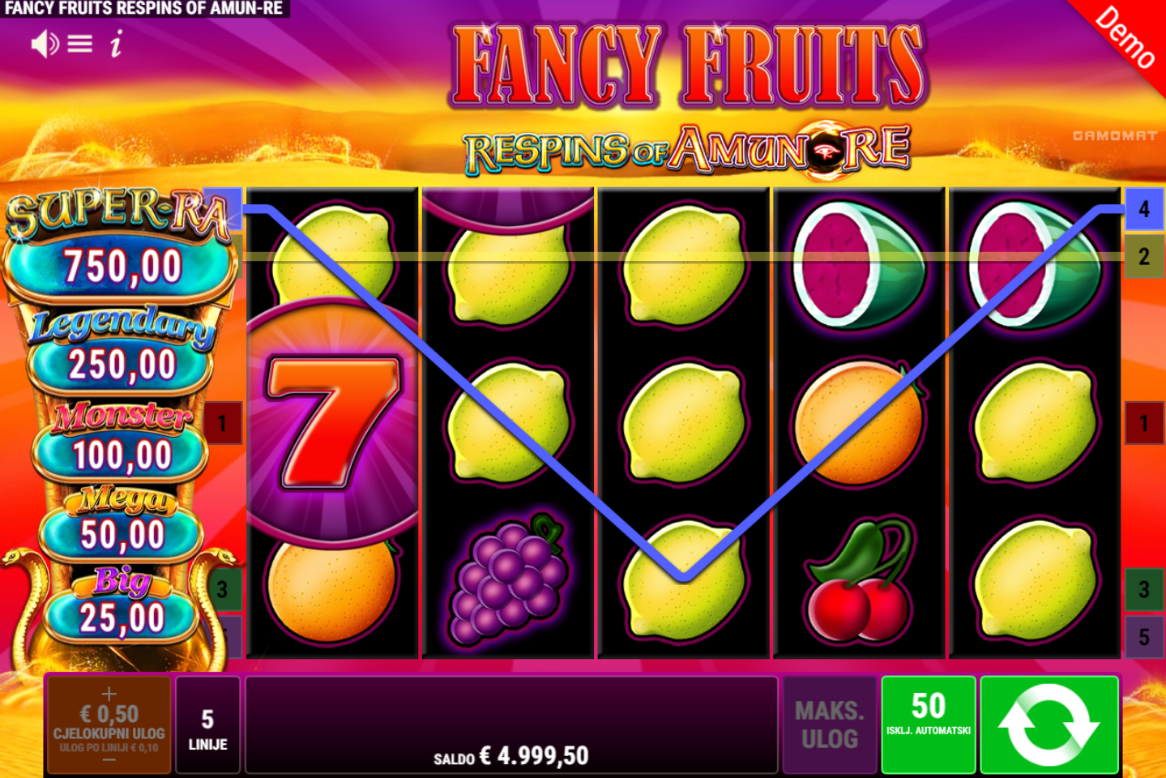Click the cherries symbol on reel four

pyautogui.click(x=860, y=581)
